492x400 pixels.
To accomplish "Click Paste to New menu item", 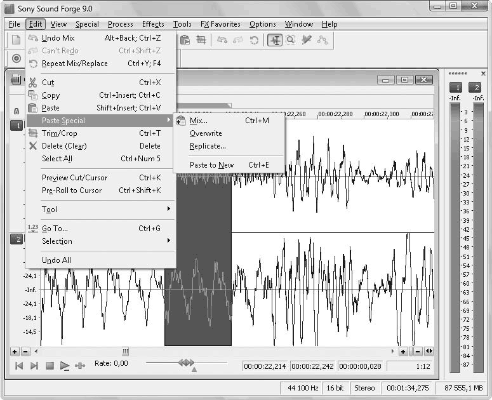I will coord(211,165).
